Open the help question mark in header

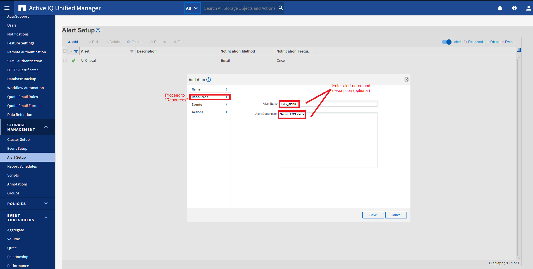[x=514, y=8]
